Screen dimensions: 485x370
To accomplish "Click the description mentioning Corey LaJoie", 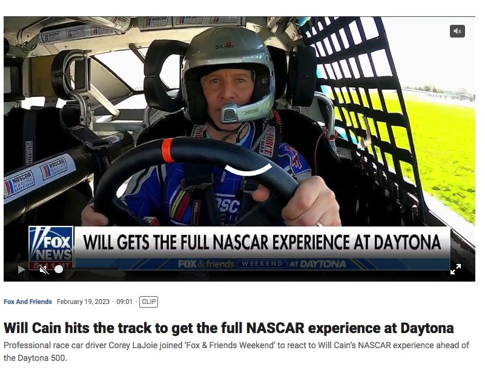I will [236, 351].
